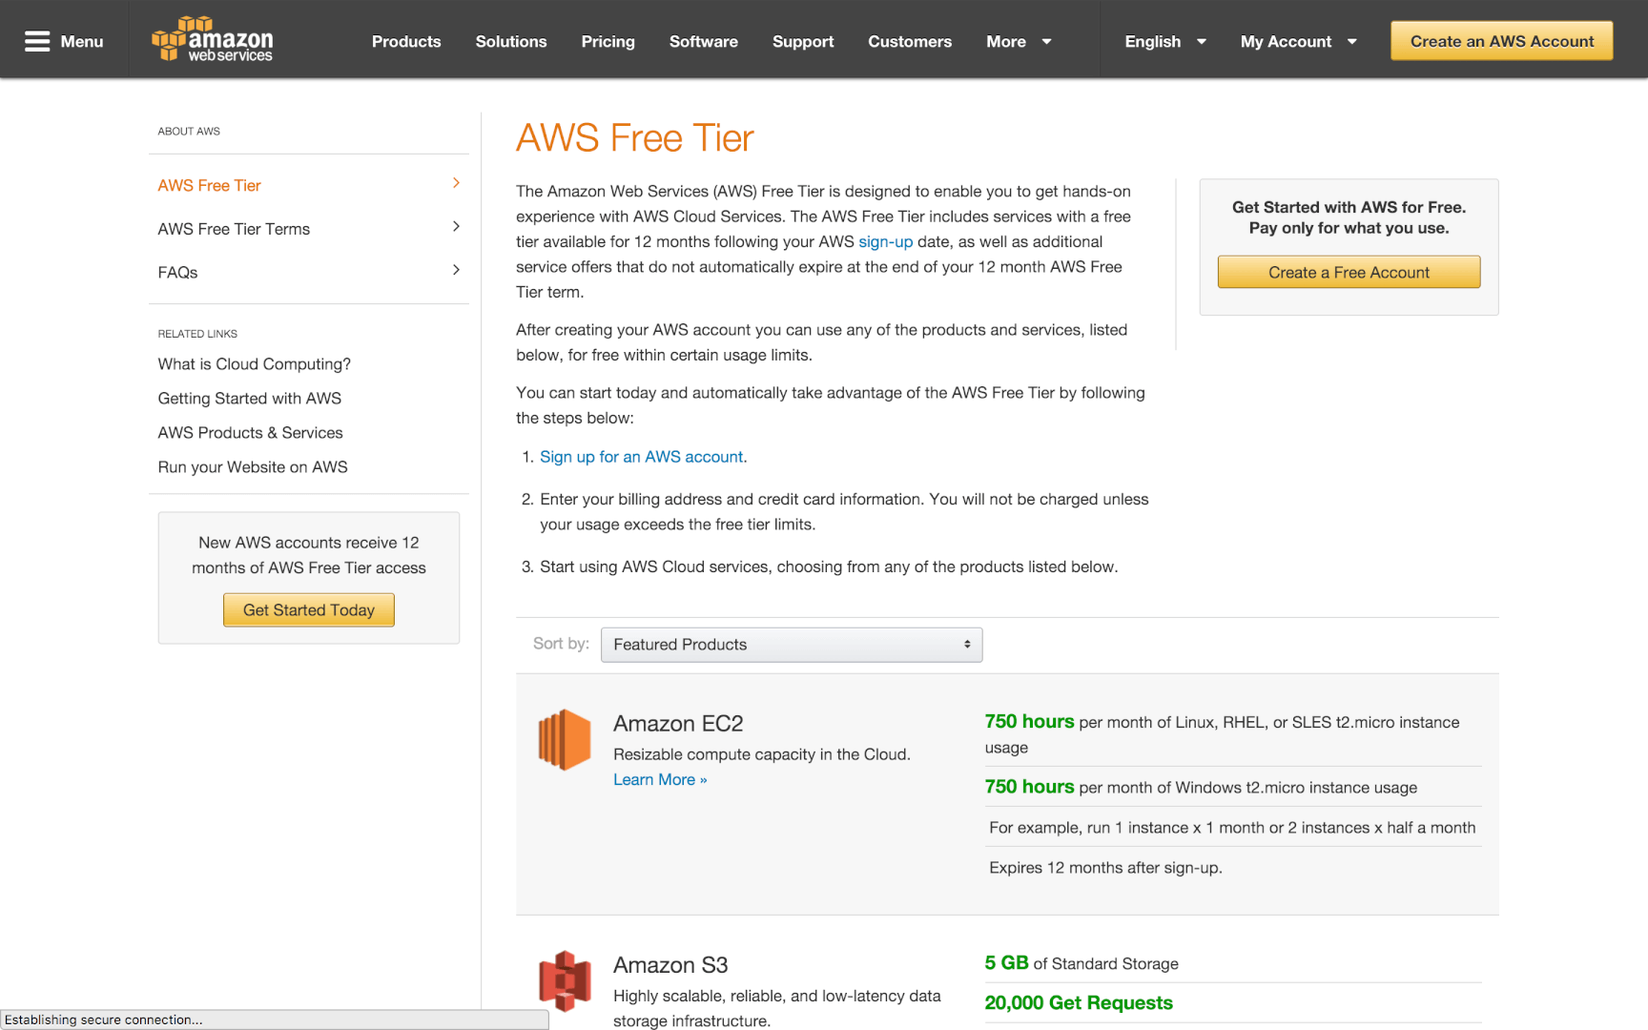Screen dimensions: 1648x1030
Task: Click the 20,000 Get Requests text
Action: coord(1079,1003)
